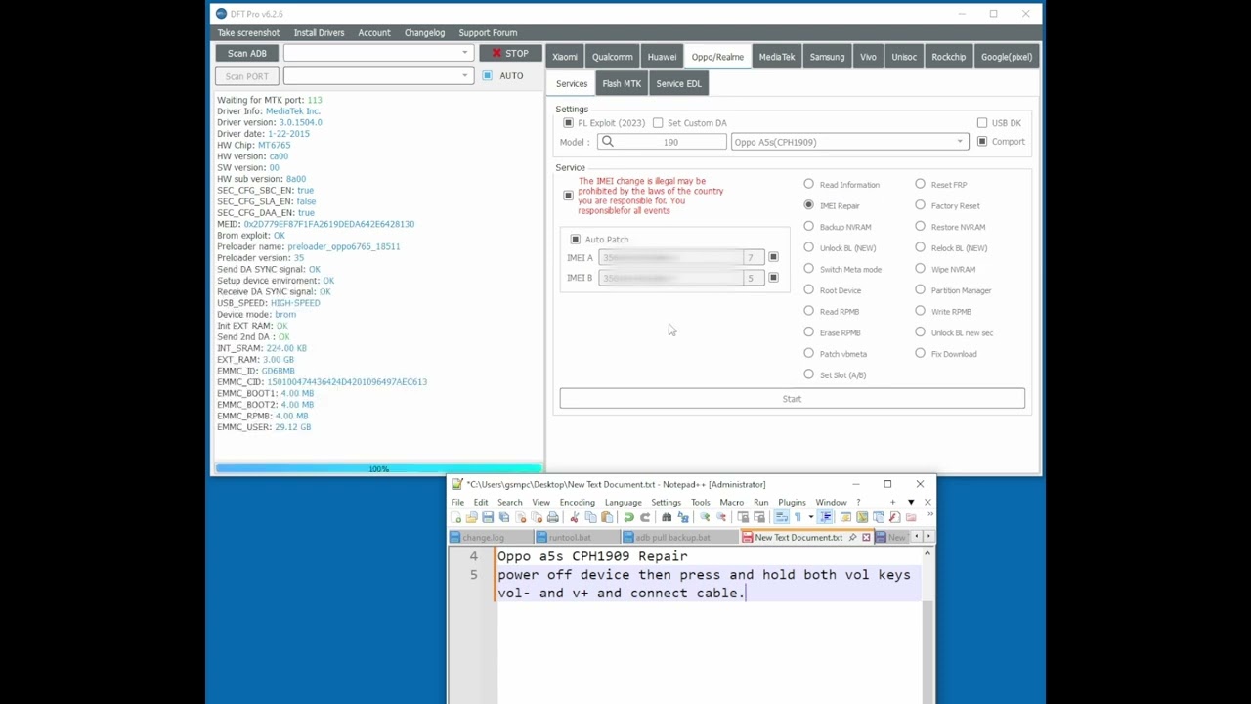Switch to the Xiaomi brand tab
The image size is (1251, 704).
pos(565,57)
